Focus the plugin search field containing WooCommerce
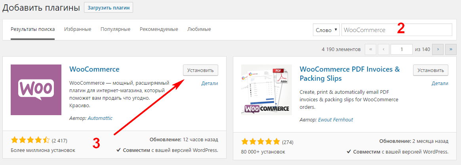Image resolution: width=461 pixels, height=165 pixels. pos(396,30)
